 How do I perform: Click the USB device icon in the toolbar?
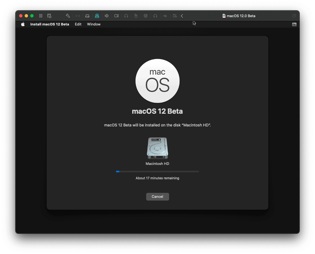click(165, 16)
